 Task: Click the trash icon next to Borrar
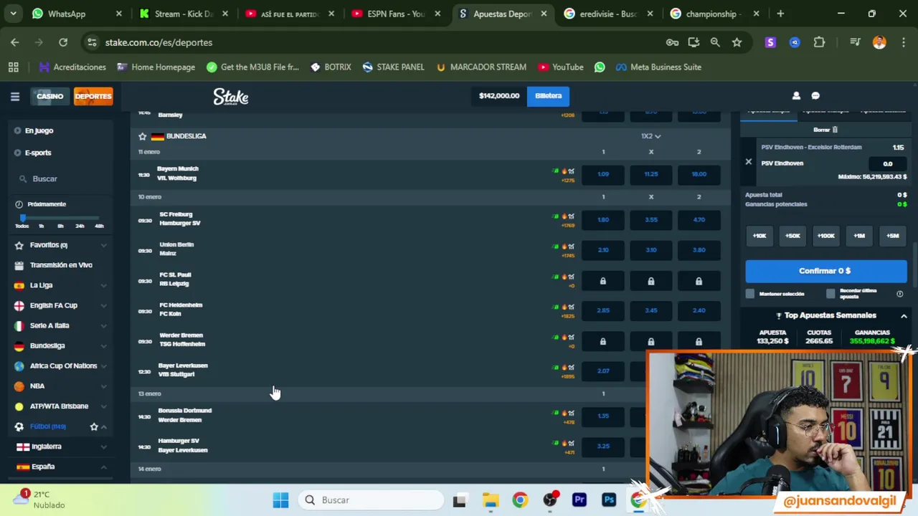[x=835, y=130]
